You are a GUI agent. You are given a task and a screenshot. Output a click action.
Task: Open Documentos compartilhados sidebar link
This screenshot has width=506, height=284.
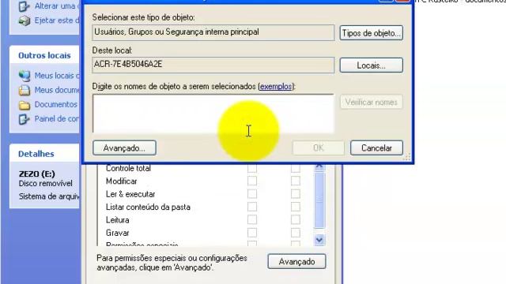tap(56, 104)
